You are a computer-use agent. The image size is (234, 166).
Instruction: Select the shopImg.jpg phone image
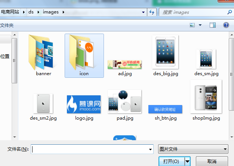tap(206, 96)
